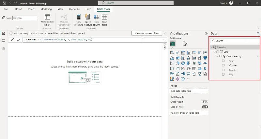Image resolution: width=261 pixels, height=139 pixels.
Task: Tick the Year checkbox
Action: point(223,61)
